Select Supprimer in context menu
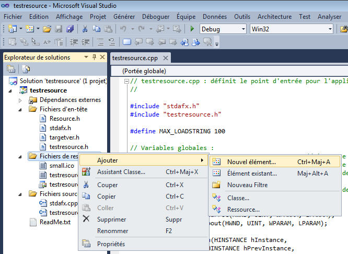This screenshot has width=348, height=254. [144, 220]
